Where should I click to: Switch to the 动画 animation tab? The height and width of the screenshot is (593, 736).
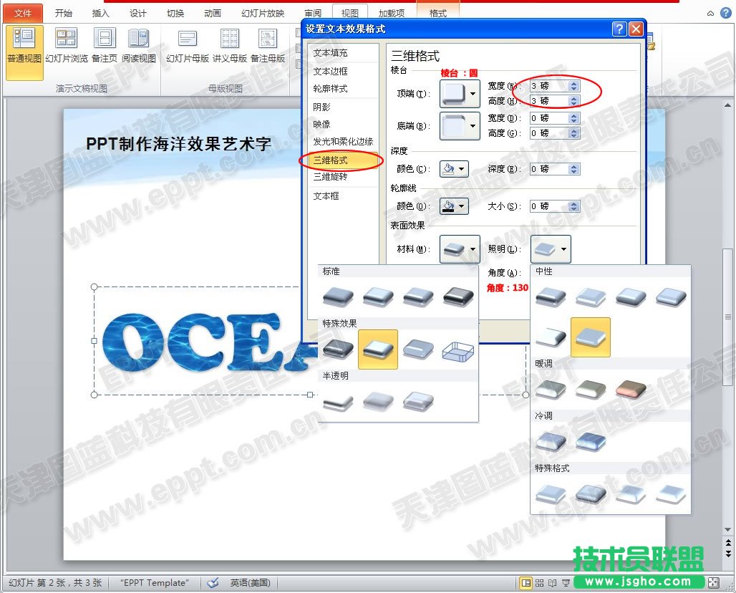212,13
